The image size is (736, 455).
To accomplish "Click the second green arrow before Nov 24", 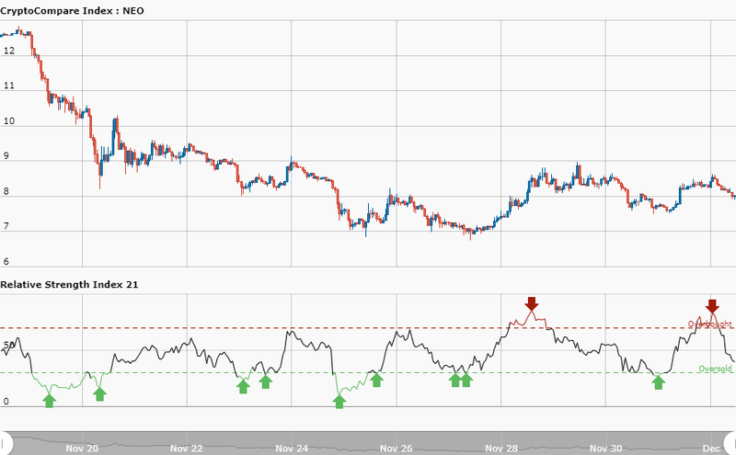I will [265, 380].
